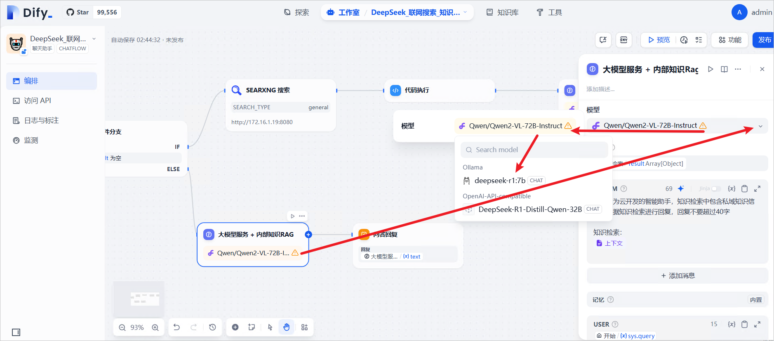Go to 知识库 tab

pyautogui.click(x=503, y=12)
